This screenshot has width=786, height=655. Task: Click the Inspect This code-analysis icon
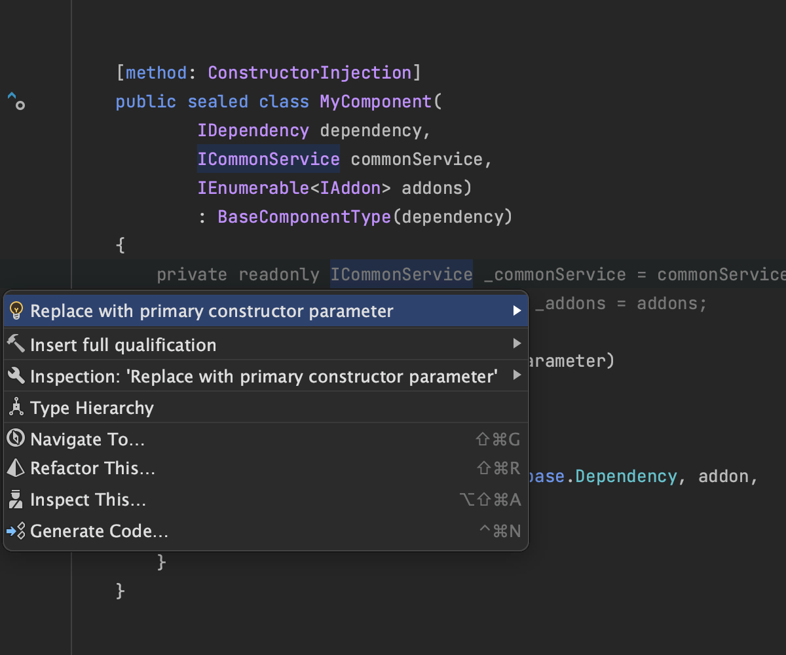point(16,499)
